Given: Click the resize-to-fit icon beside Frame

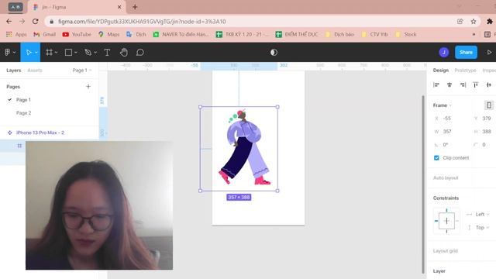Looking at the screenshot, I should coord(489,105).
